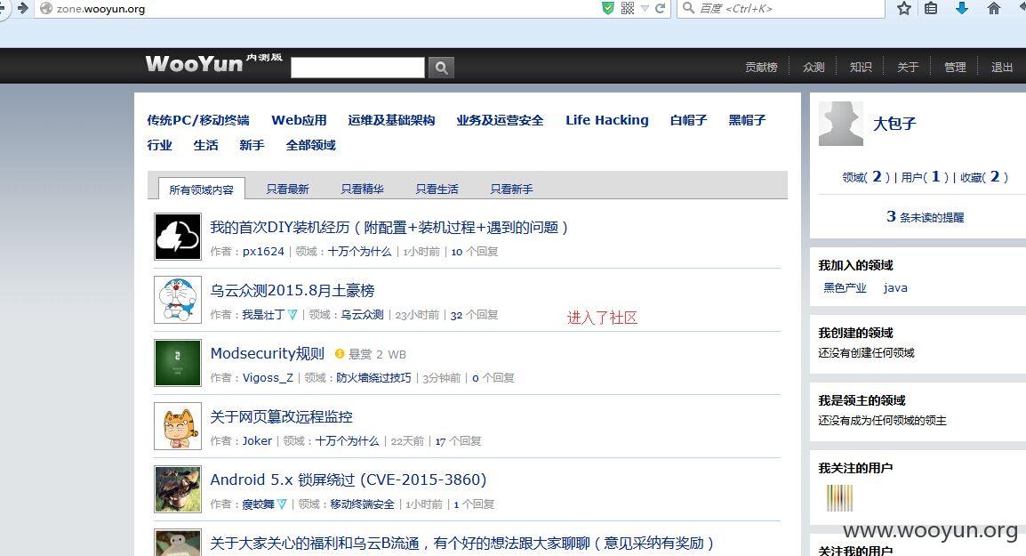This screenshot has width=1026, height=556.
Task: Open the post Modsecurity规则
Action: click(267, 354)
